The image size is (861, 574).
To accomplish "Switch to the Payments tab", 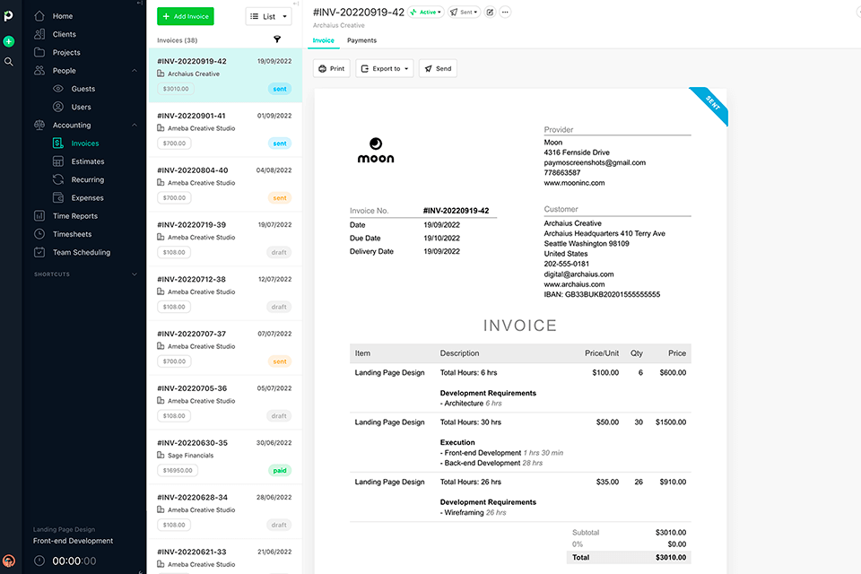I will 361,40.
